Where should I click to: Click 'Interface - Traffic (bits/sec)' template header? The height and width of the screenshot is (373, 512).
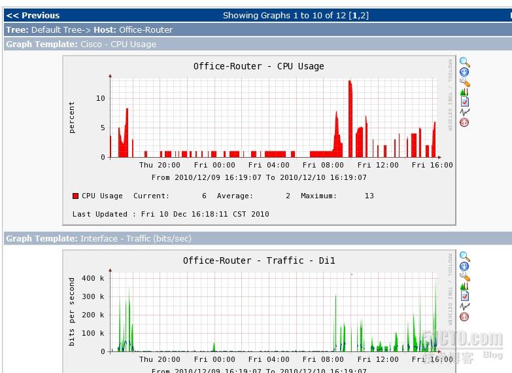click(x=136, y=238)
